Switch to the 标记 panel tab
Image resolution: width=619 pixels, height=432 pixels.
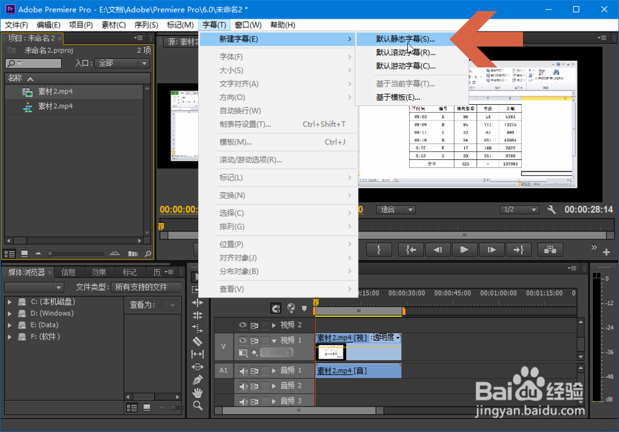click(x=129, y=272)
